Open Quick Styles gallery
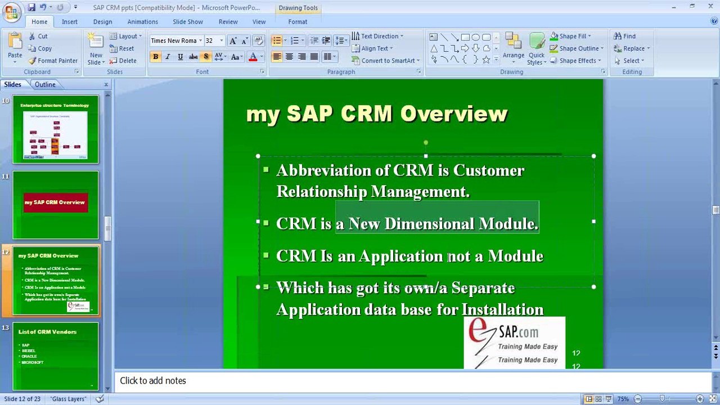The image size is (720, 405). (x=537, y=48)
